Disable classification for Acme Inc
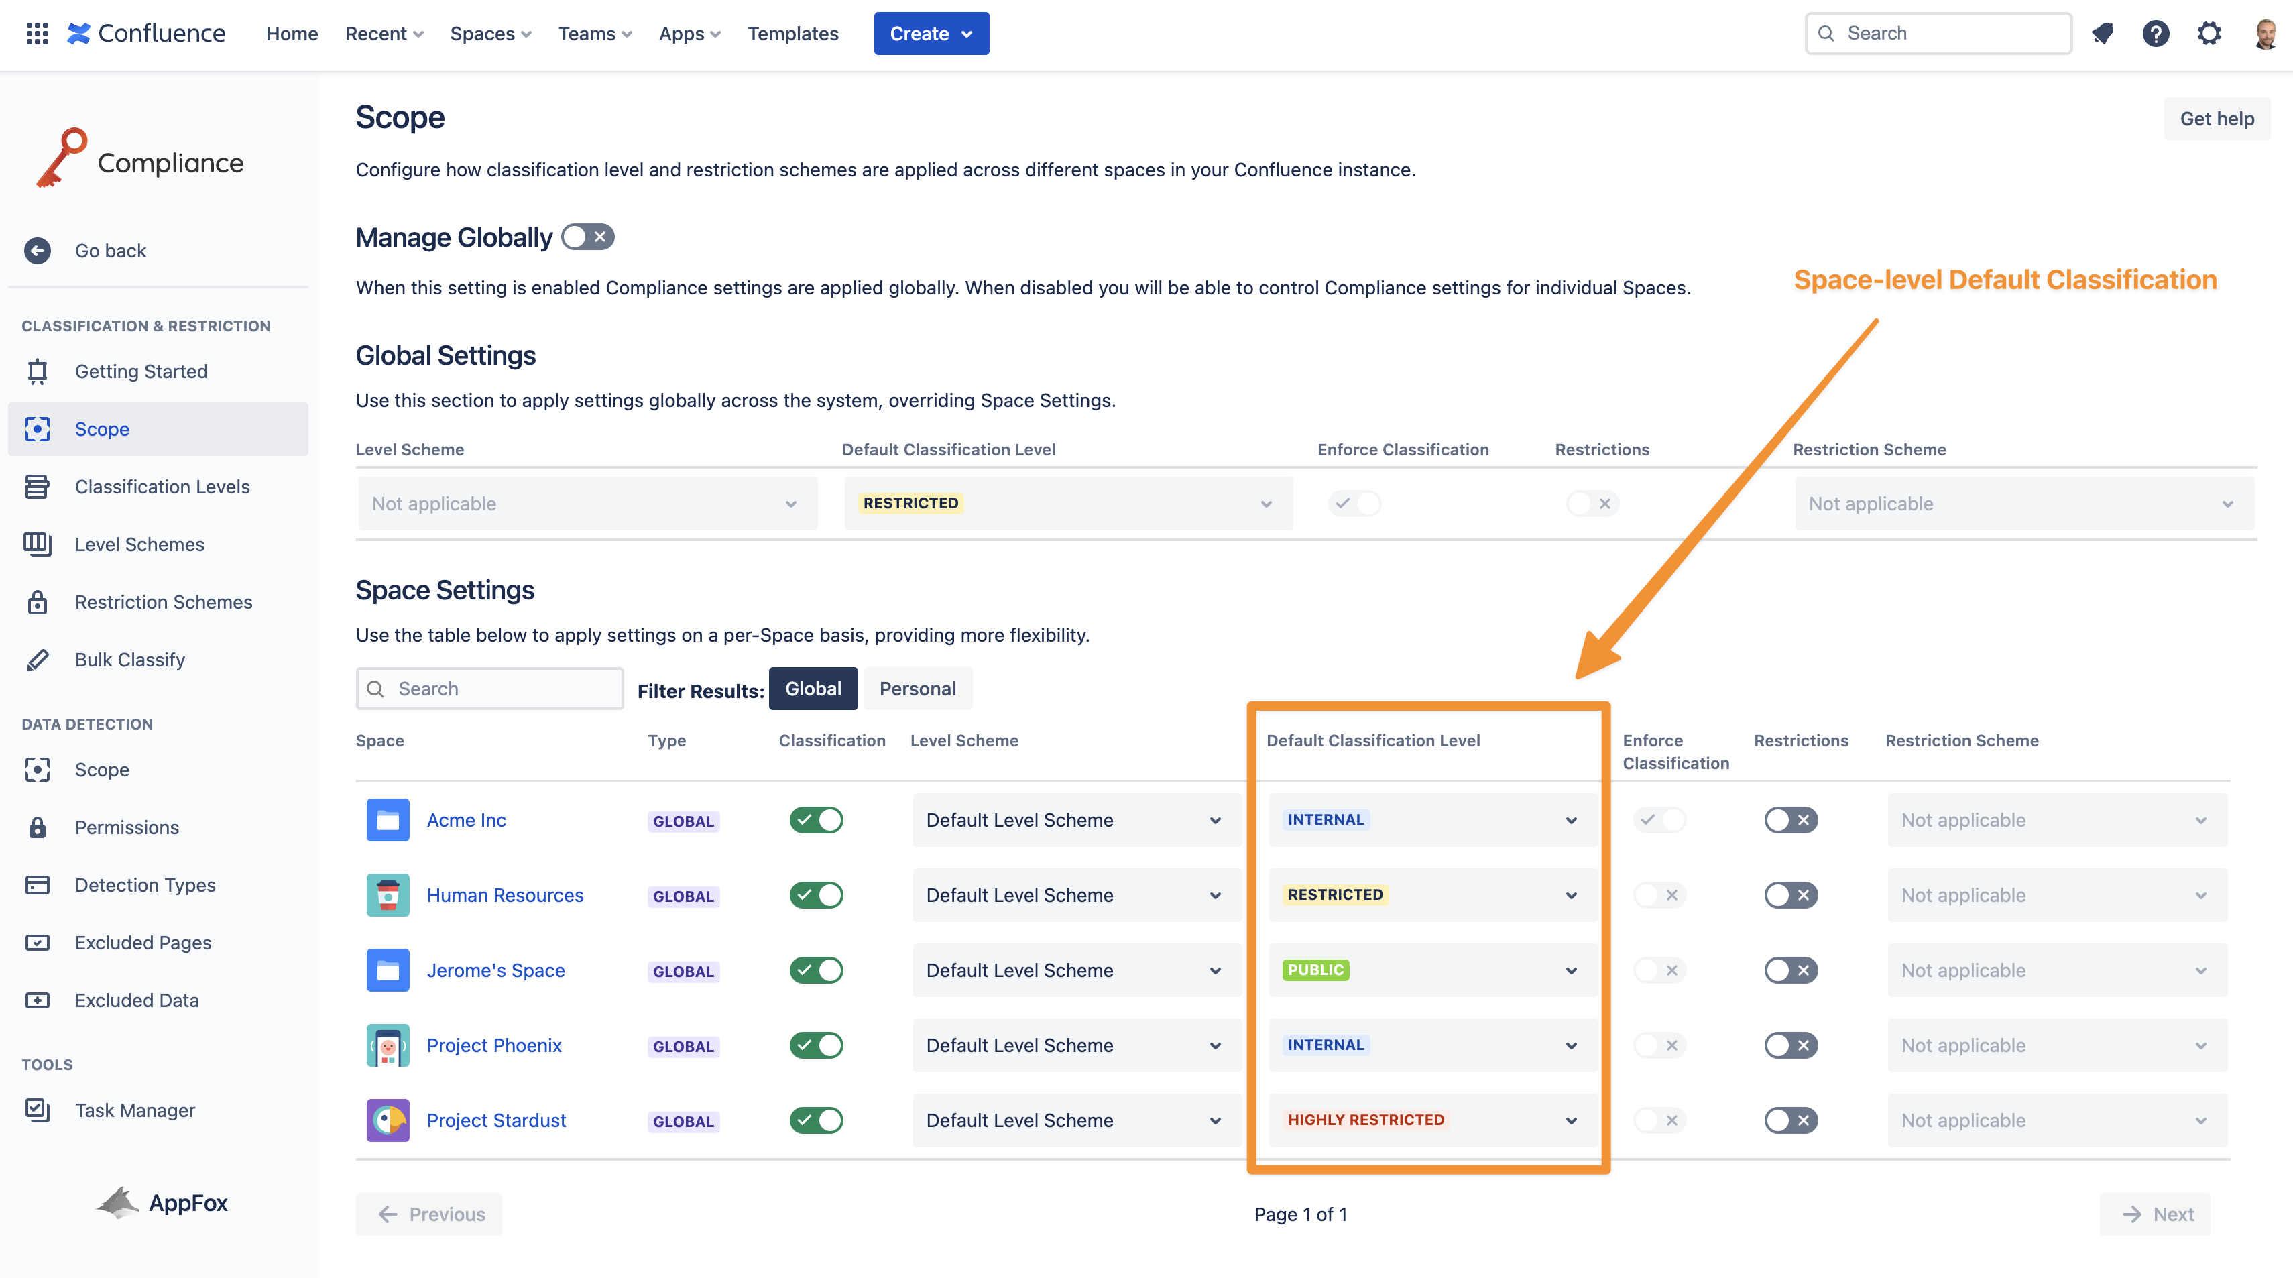This screenshot has height=1278, width=2293. 815,819
